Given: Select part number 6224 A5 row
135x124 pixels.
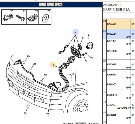Looking at the screenshot, I should pos(119,34).
